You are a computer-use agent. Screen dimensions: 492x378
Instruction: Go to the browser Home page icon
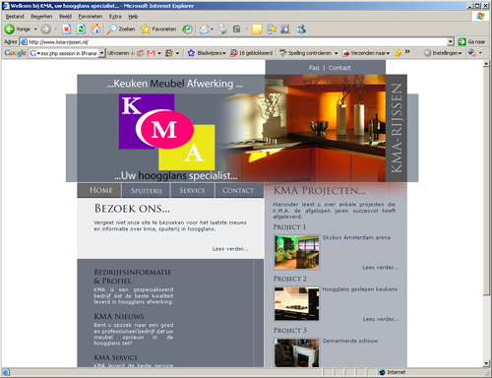(x=95, y=30)
